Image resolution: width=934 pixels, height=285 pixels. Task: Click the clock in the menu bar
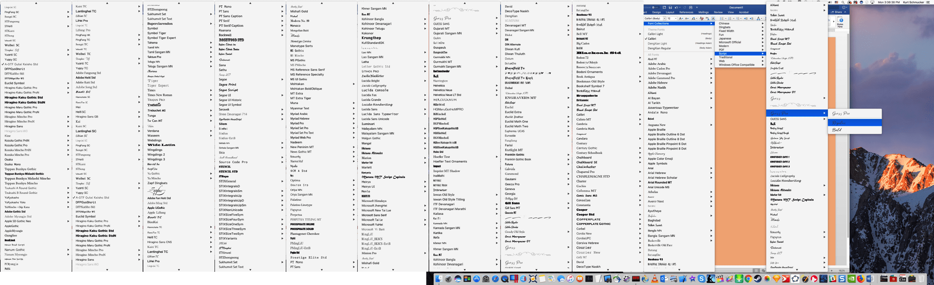[889, 2]
